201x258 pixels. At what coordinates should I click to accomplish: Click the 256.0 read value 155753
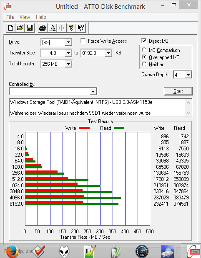point(181,173)
